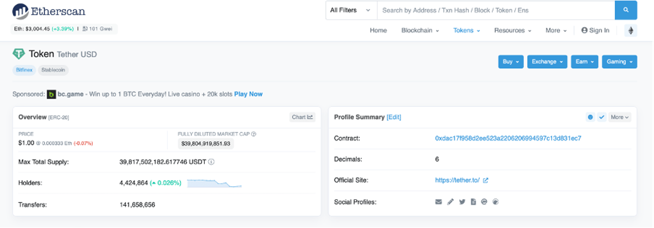The image size is (654, 228).
Task: Open the Tokens menu in navigation
Action: 467,30
